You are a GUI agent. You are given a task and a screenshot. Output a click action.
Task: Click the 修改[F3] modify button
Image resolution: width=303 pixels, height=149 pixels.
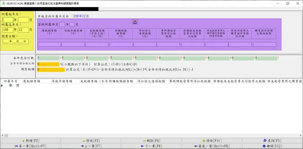[91, 140]
